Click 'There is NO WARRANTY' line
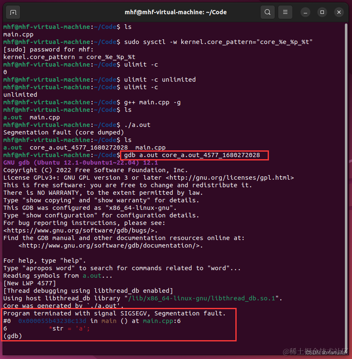This screenshot has height=359, width=352. coord(103,193)
